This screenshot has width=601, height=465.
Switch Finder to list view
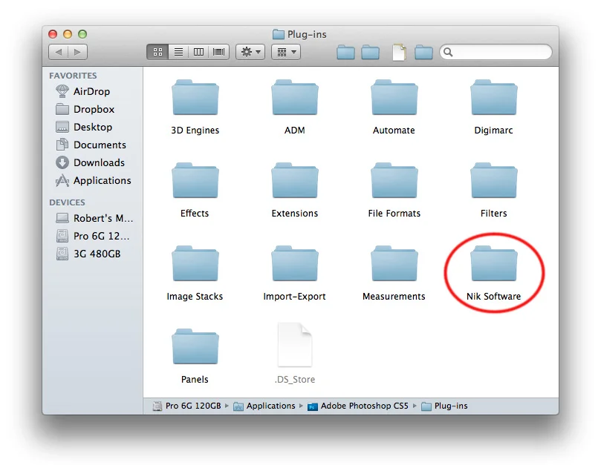(178, 52)
